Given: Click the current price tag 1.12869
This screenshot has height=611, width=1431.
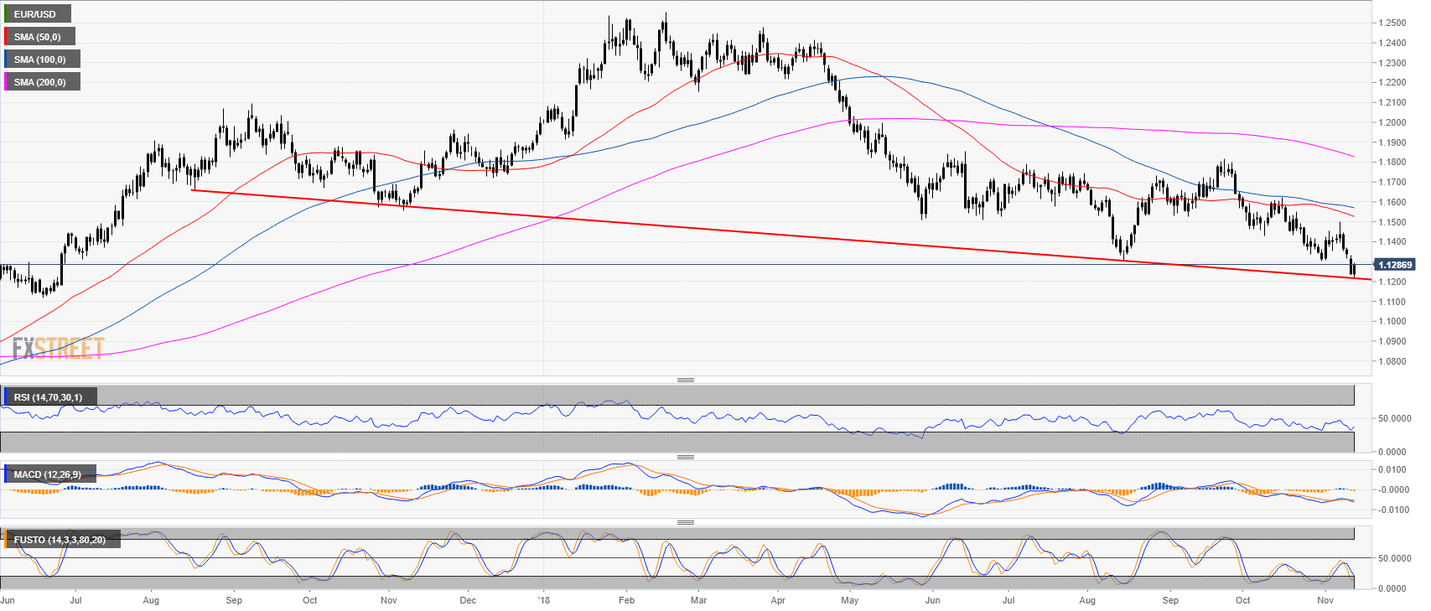Looking at the screenshot, I should pyautogui.click(x=1395, y=265).
